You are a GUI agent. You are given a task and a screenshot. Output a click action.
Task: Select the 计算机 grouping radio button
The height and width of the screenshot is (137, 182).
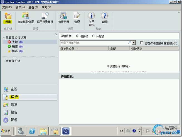93,36
